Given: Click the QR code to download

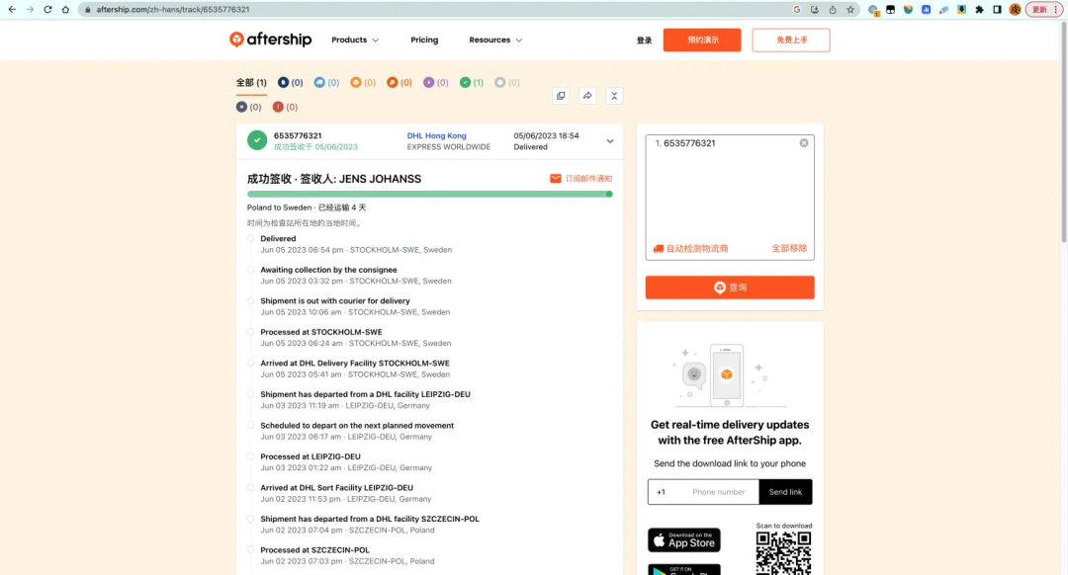Looking at the screenshot, I should (x=783, y=552).
